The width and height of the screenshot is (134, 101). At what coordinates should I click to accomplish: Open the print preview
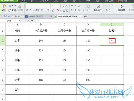12,16
